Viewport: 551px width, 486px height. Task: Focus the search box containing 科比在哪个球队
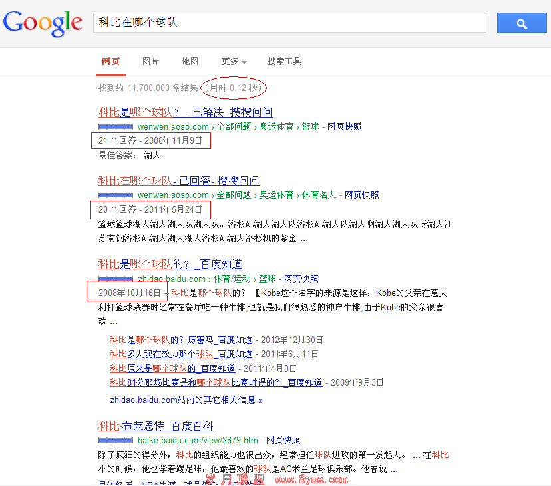pyautogui.click(x=289, y=23)
